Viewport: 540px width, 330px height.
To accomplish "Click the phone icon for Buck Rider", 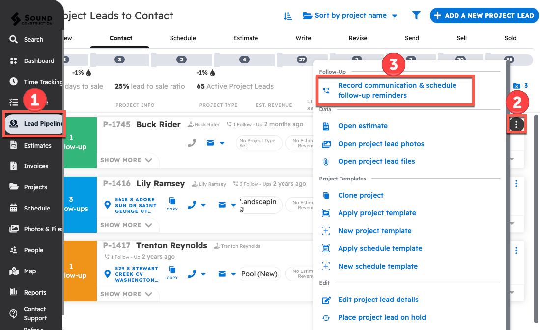I will [x=192, y=143].
